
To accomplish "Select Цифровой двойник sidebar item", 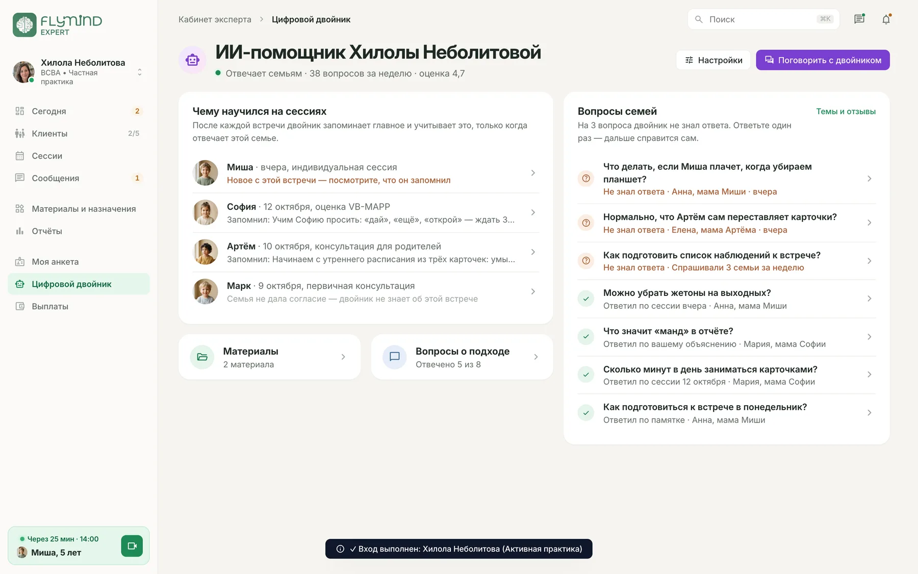I will (79, 284).
